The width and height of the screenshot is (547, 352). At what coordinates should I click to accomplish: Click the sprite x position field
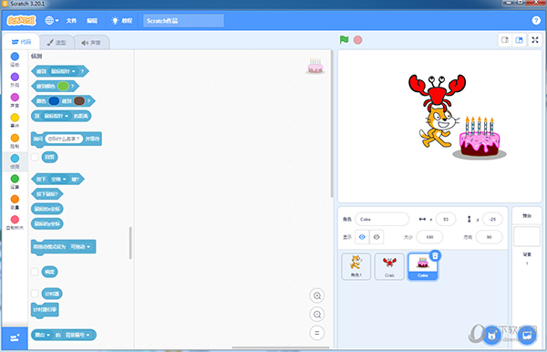(x=446, y=219)
